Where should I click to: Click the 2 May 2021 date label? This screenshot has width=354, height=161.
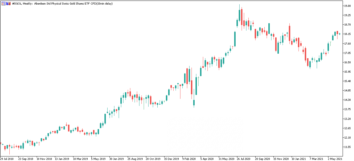click(x=335, y=159)
